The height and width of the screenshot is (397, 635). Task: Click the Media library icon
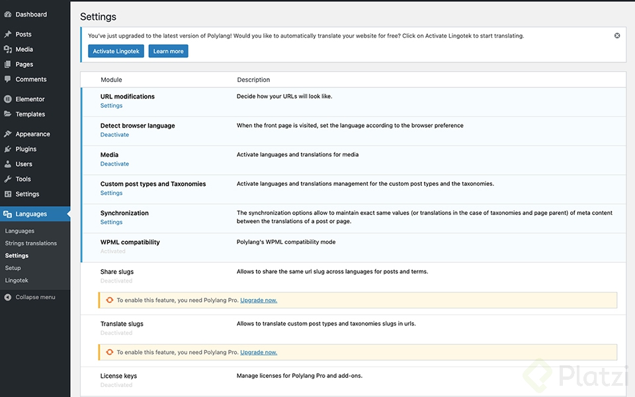[8, 49]
